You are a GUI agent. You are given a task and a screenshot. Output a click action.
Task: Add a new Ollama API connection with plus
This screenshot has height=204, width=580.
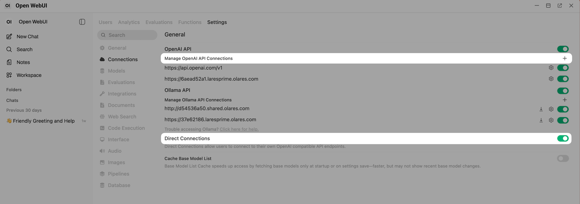[x=565, y=100]
